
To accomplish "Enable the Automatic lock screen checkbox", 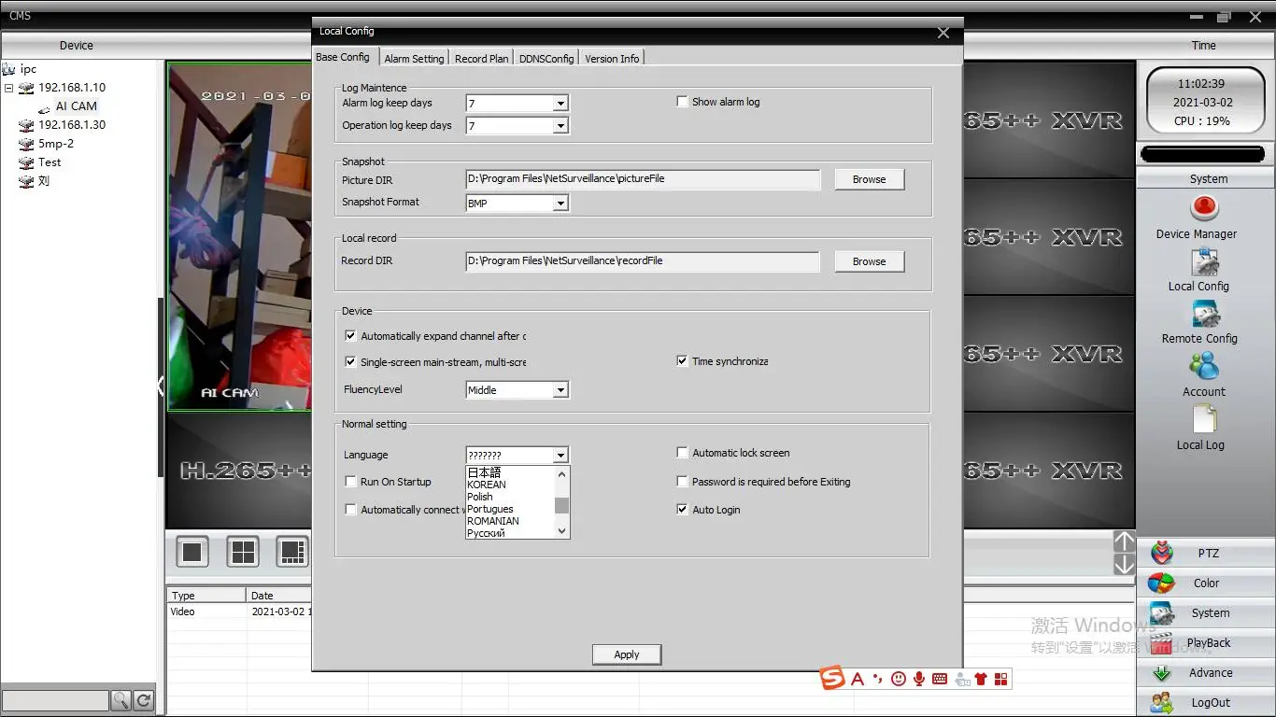I will point(683,453).
